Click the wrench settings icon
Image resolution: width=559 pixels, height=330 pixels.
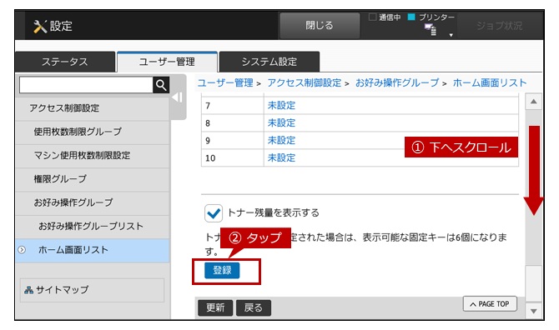[40, 27]
